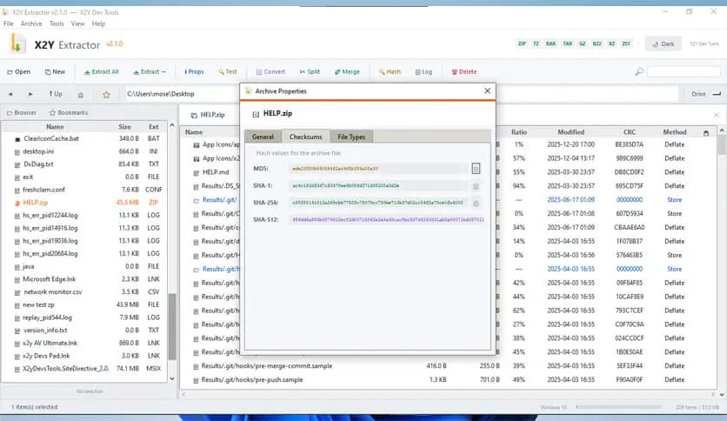
Task: Select Results/.git/hooks/pre-push.sample row
Action: coord(449,380)
